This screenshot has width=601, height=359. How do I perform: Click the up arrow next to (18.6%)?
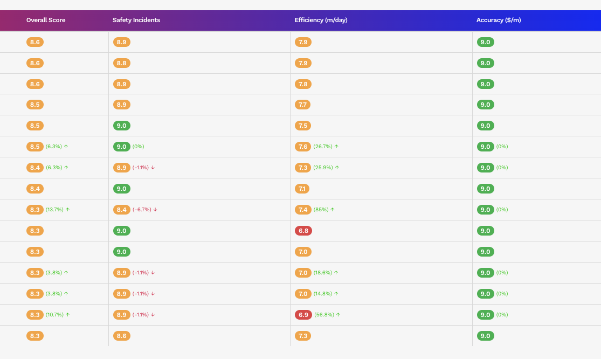pyautogui.click(x=336, y=273)
